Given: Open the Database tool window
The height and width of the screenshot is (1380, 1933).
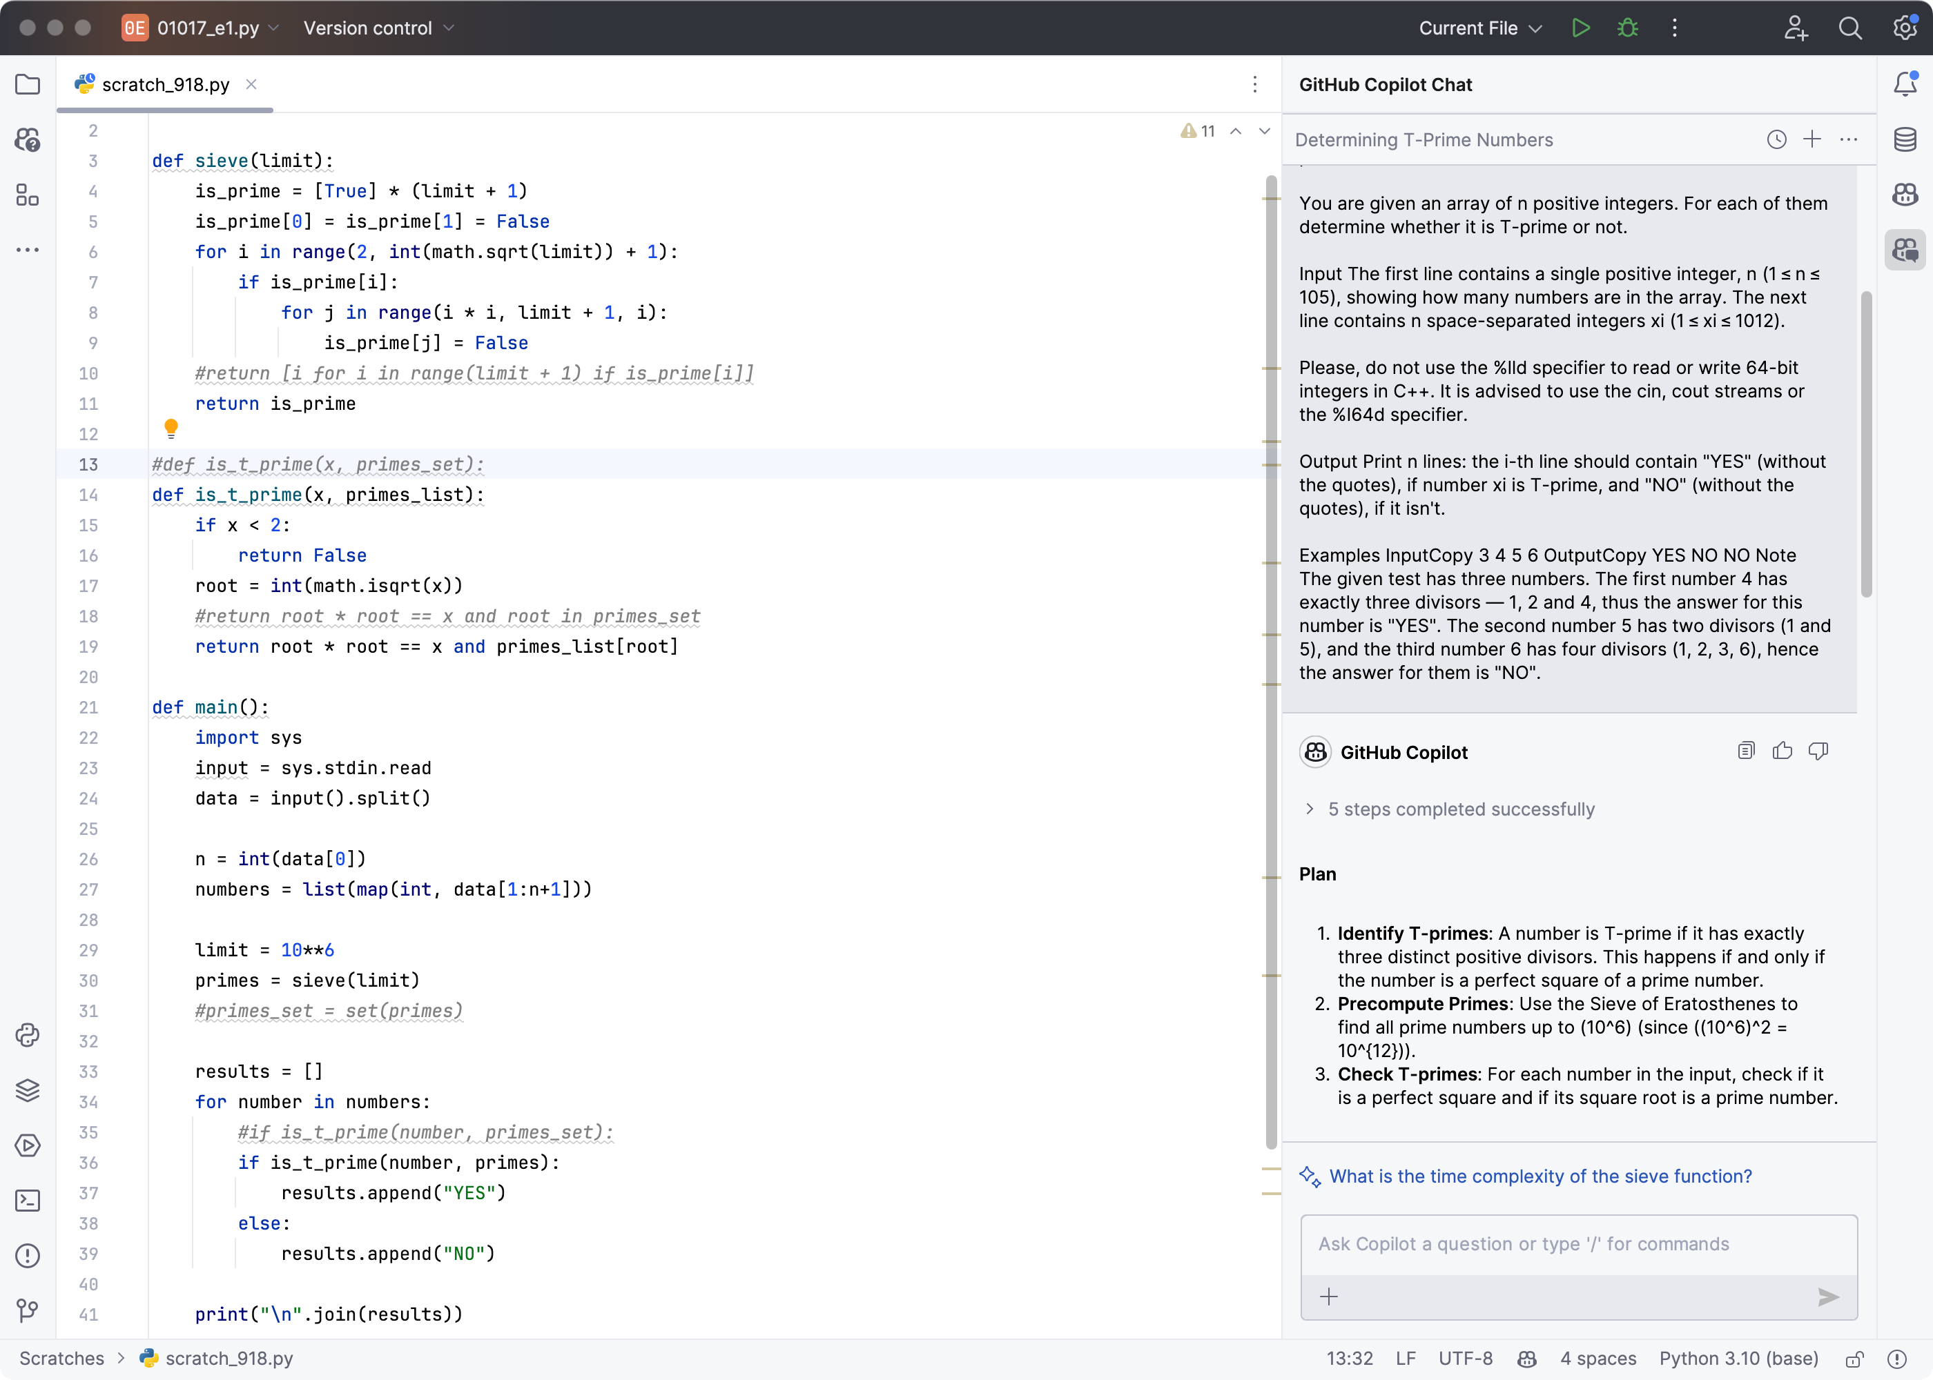Looking at the screenshot, I should point(1905,139).
